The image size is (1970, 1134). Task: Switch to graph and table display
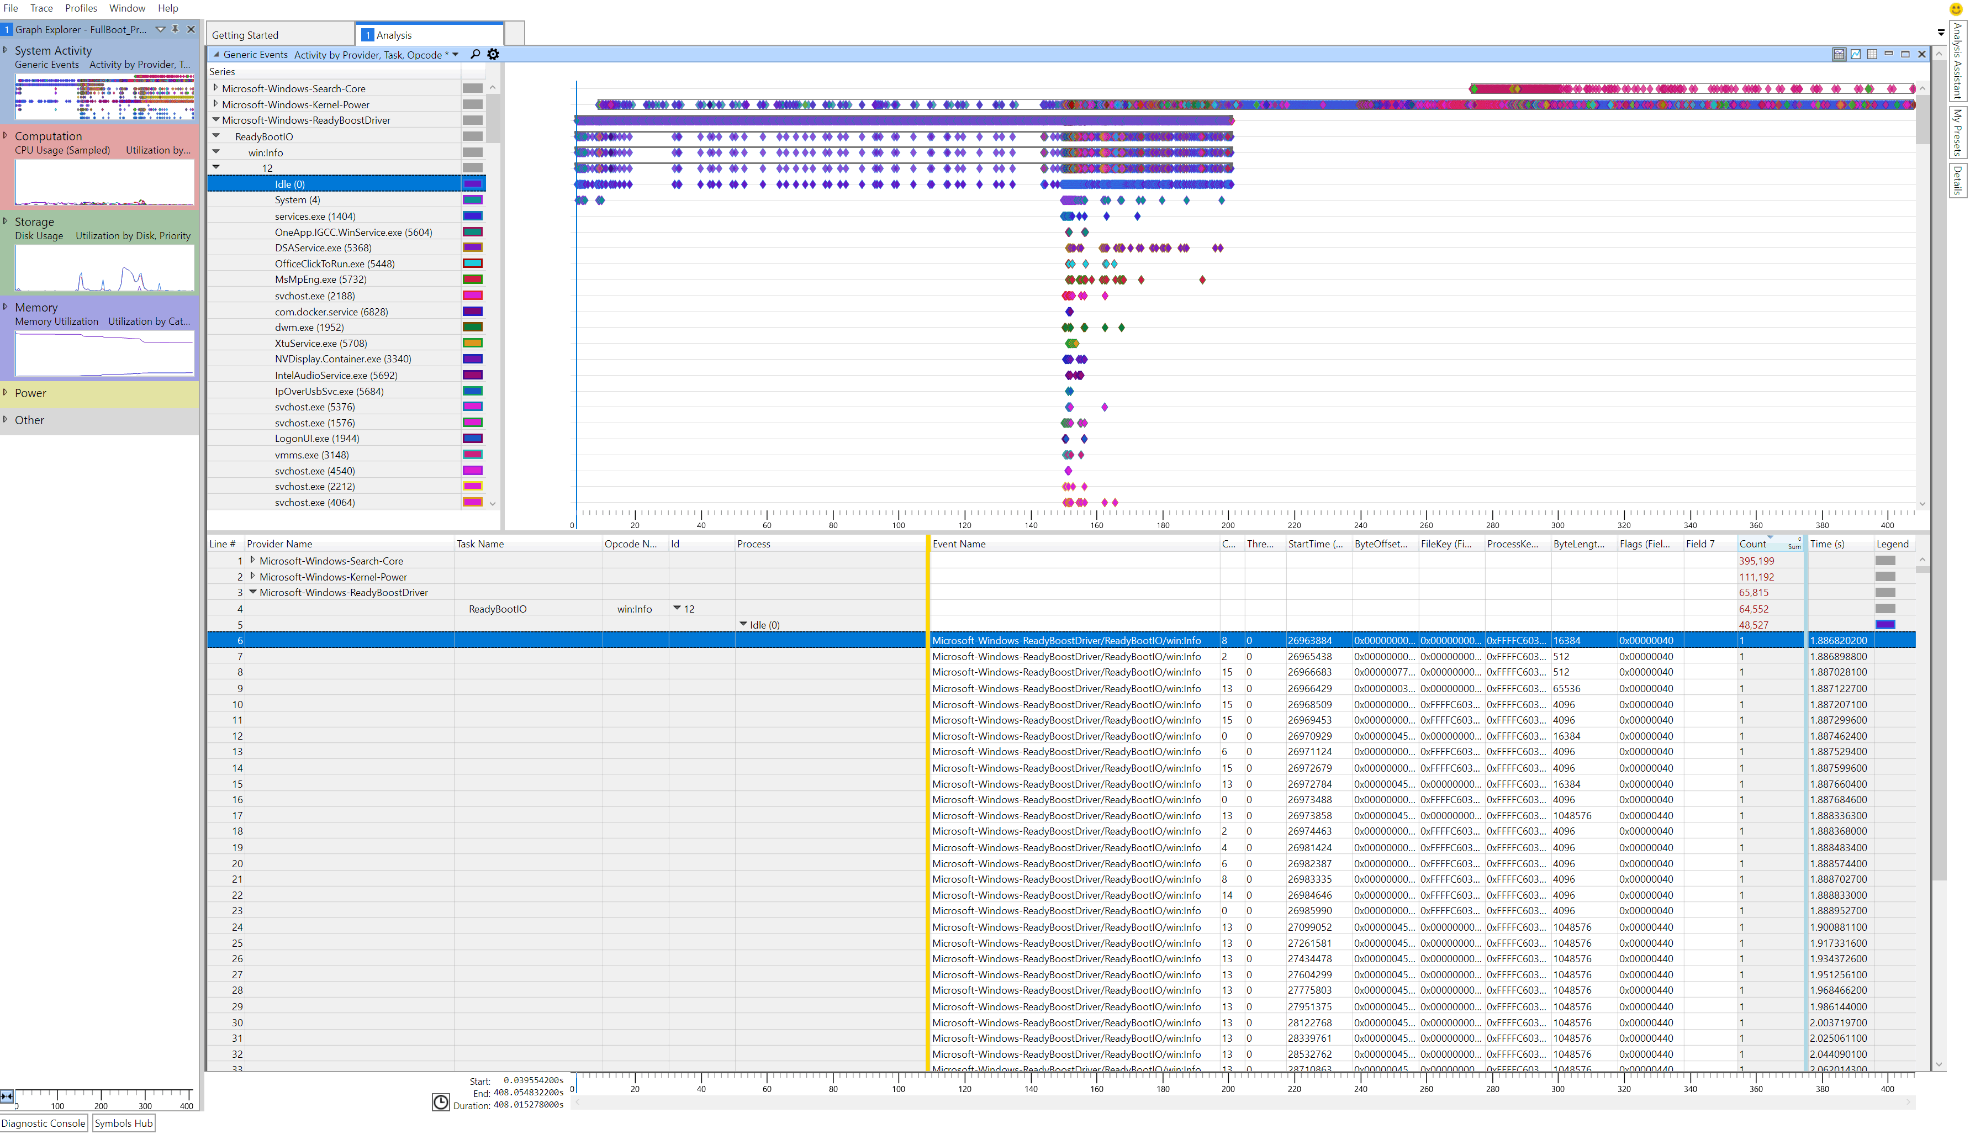point(1839,54)
